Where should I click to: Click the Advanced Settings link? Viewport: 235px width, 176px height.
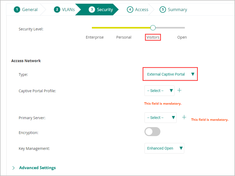click(37, 168)
